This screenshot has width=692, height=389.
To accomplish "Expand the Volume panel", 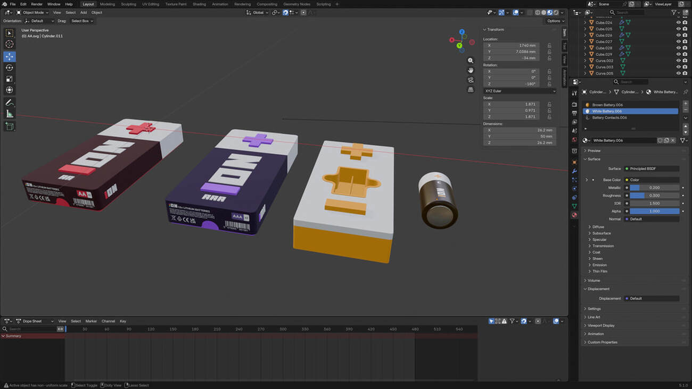I will 594,281.
